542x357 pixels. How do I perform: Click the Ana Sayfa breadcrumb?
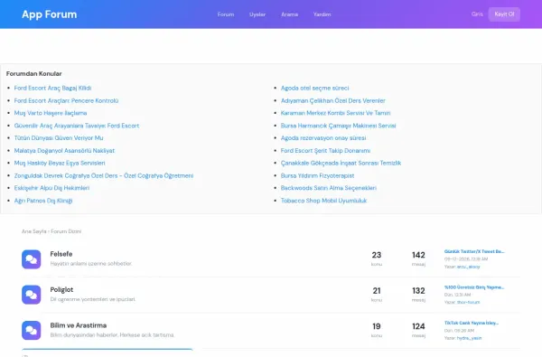33,231
